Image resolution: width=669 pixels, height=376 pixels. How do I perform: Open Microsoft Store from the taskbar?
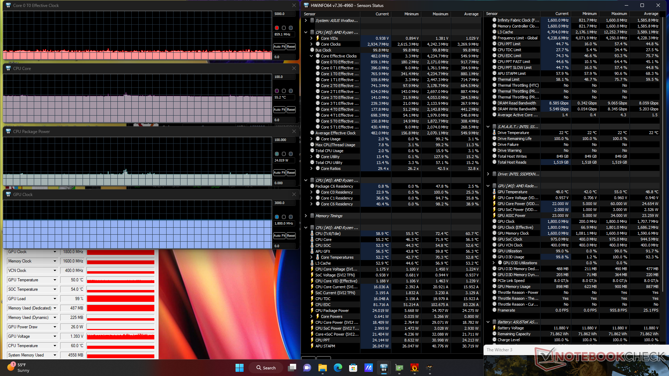353,368
